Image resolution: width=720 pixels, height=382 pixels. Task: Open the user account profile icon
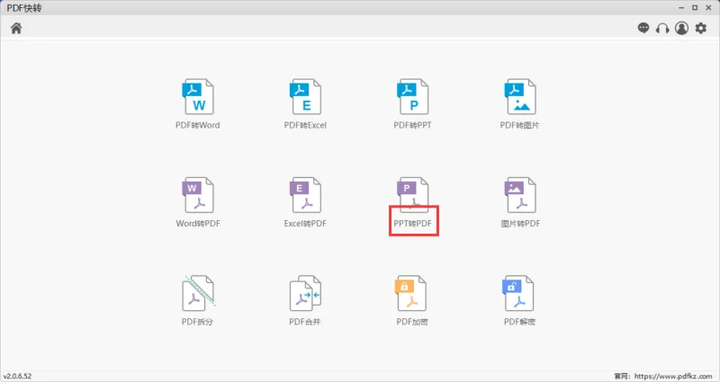click(x=681, y=29)
